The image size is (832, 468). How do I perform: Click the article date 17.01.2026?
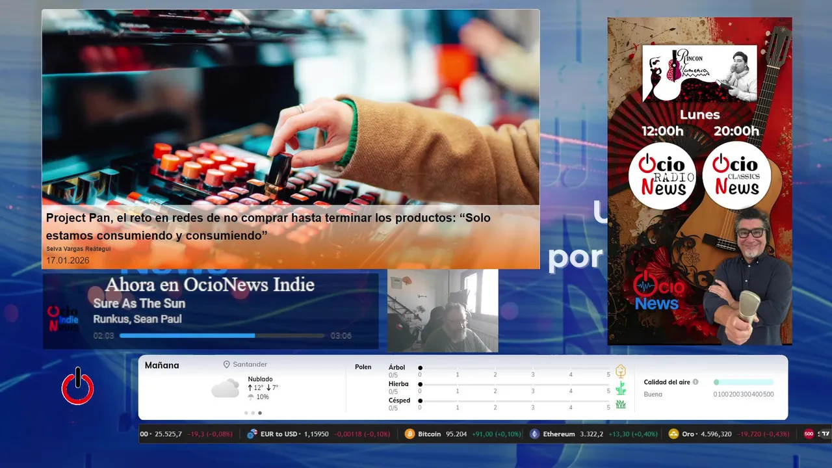click(x=68, y=261)
